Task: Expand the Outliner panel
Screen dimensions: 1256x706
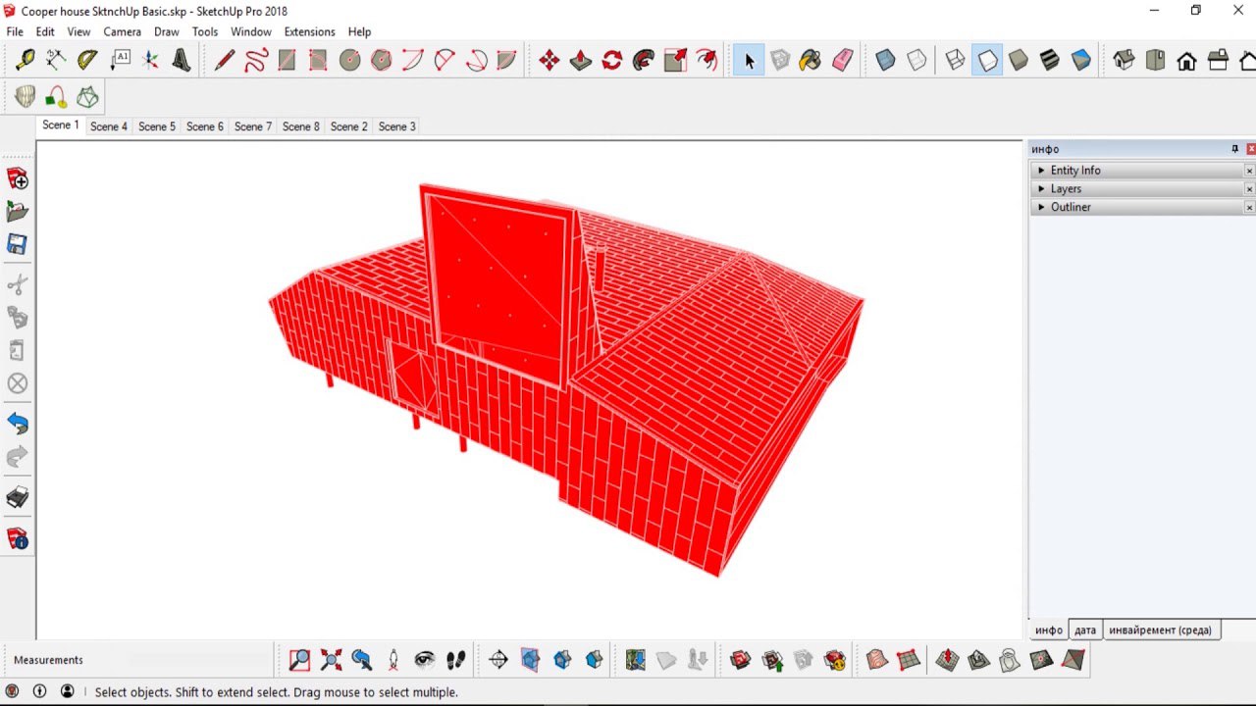Action: pos(1139,207)
